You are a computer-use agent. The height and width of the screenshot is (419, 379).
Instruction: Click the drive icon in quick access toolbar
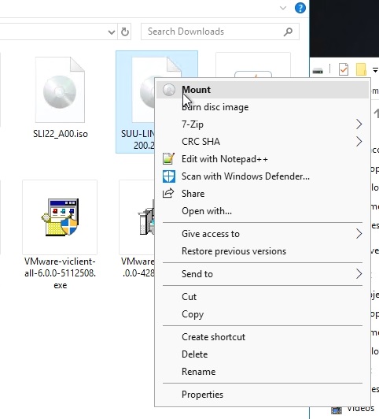[x=318, y=71]
